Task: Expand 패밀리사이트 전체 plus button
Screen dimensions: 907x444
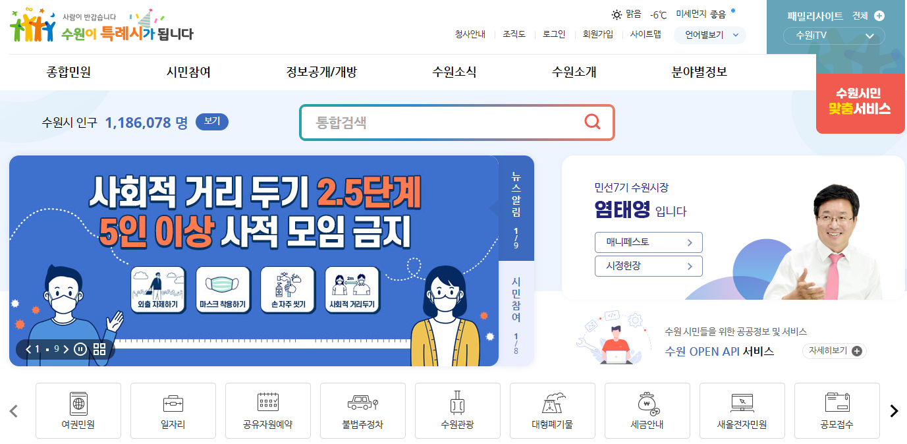Action: (x=879, y=16)
